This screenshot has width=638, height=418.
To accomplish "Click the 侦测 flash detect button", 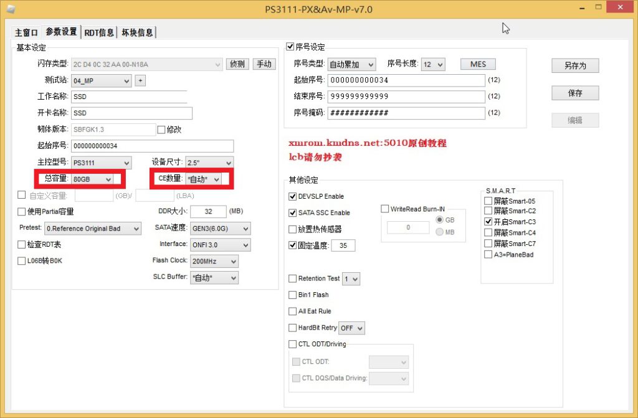I will (237, 64).
